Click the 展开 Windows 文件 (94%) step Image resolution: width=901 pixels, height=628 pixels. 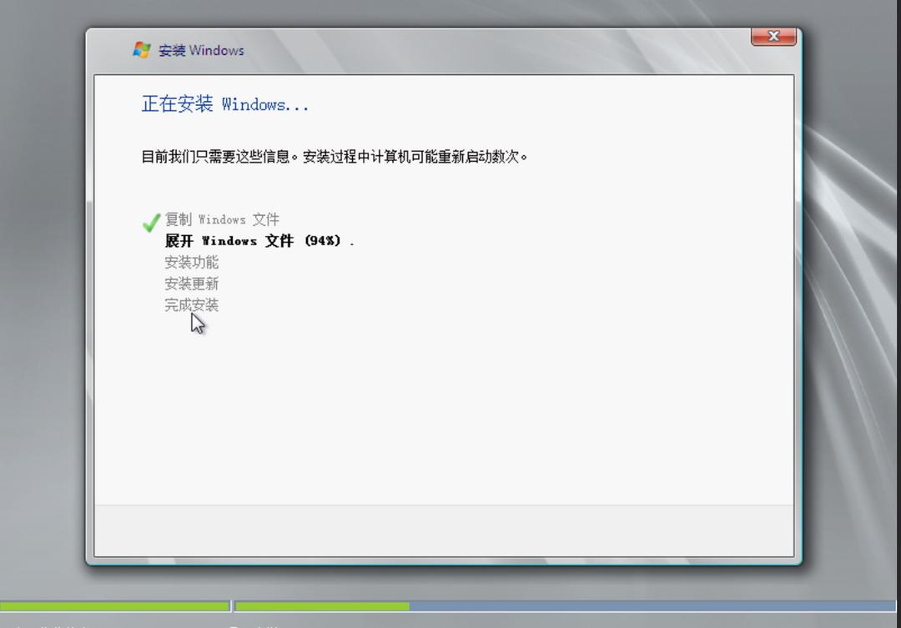(x=259, y=241)
